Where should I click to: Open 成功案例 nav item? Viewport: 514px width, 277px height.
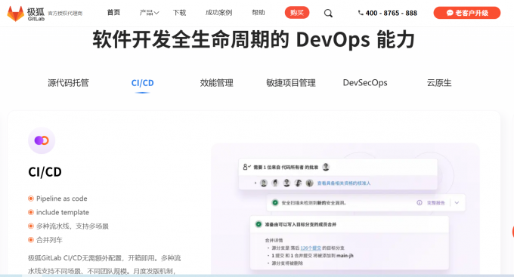(x=218, y=13)
